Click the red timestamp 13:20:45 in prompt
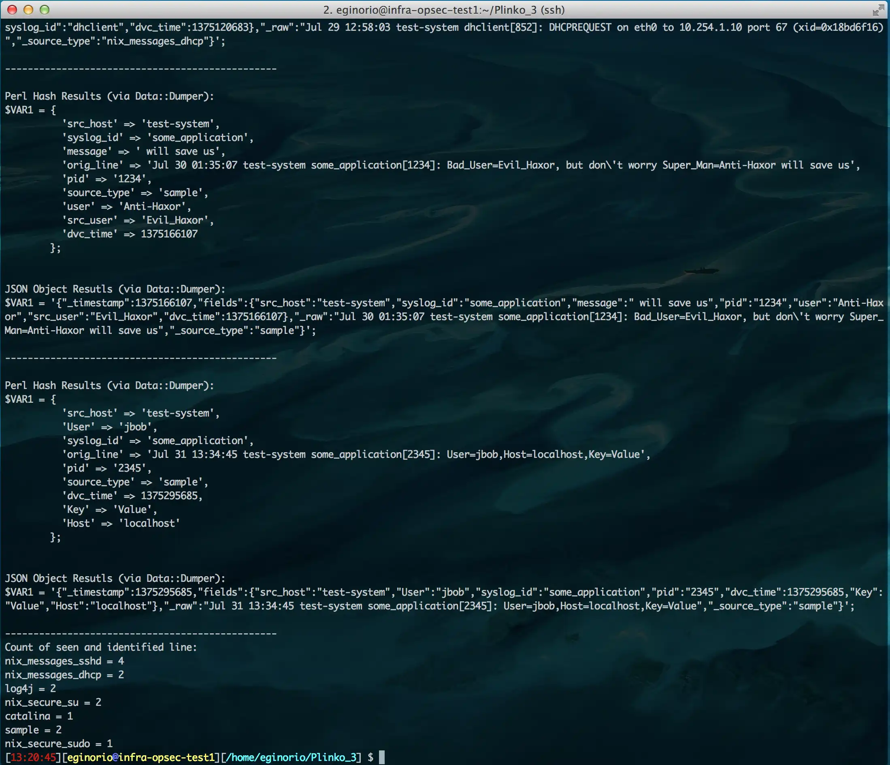This screenshot has width=890, height=765. coord(33,757)
